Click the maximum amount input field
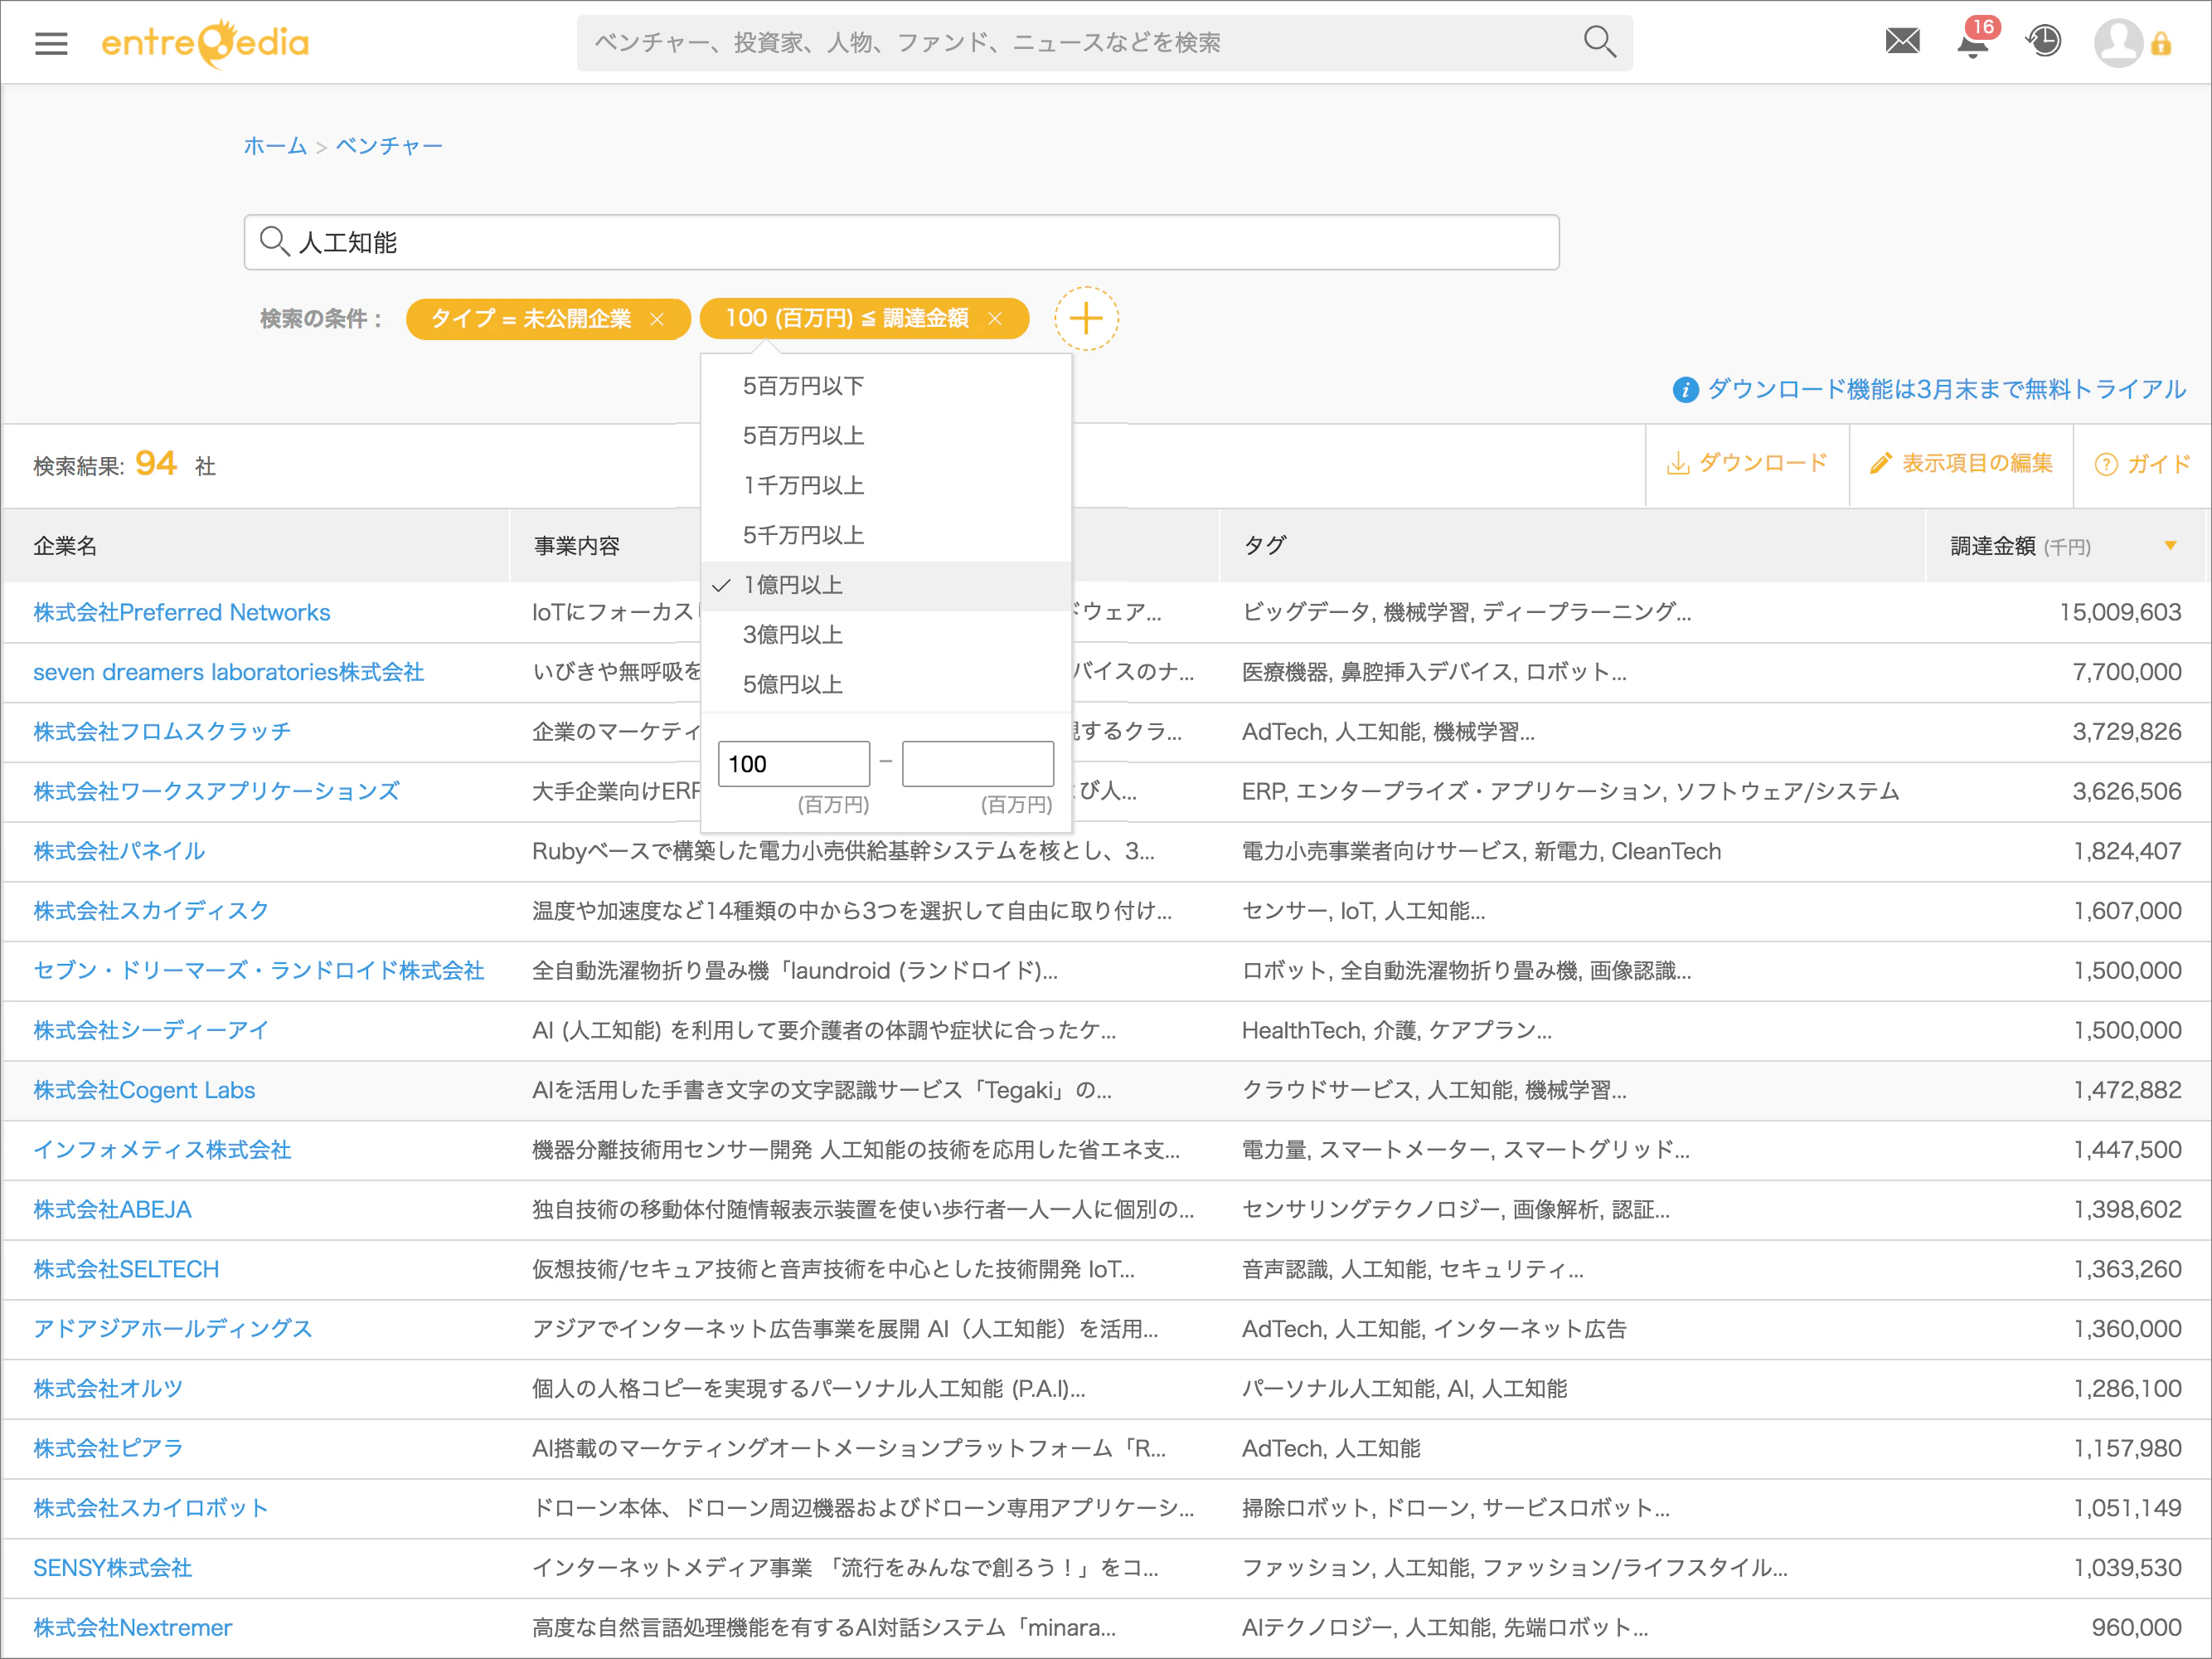Viewport: 2212px width, 1659px height. click(977, 765)
